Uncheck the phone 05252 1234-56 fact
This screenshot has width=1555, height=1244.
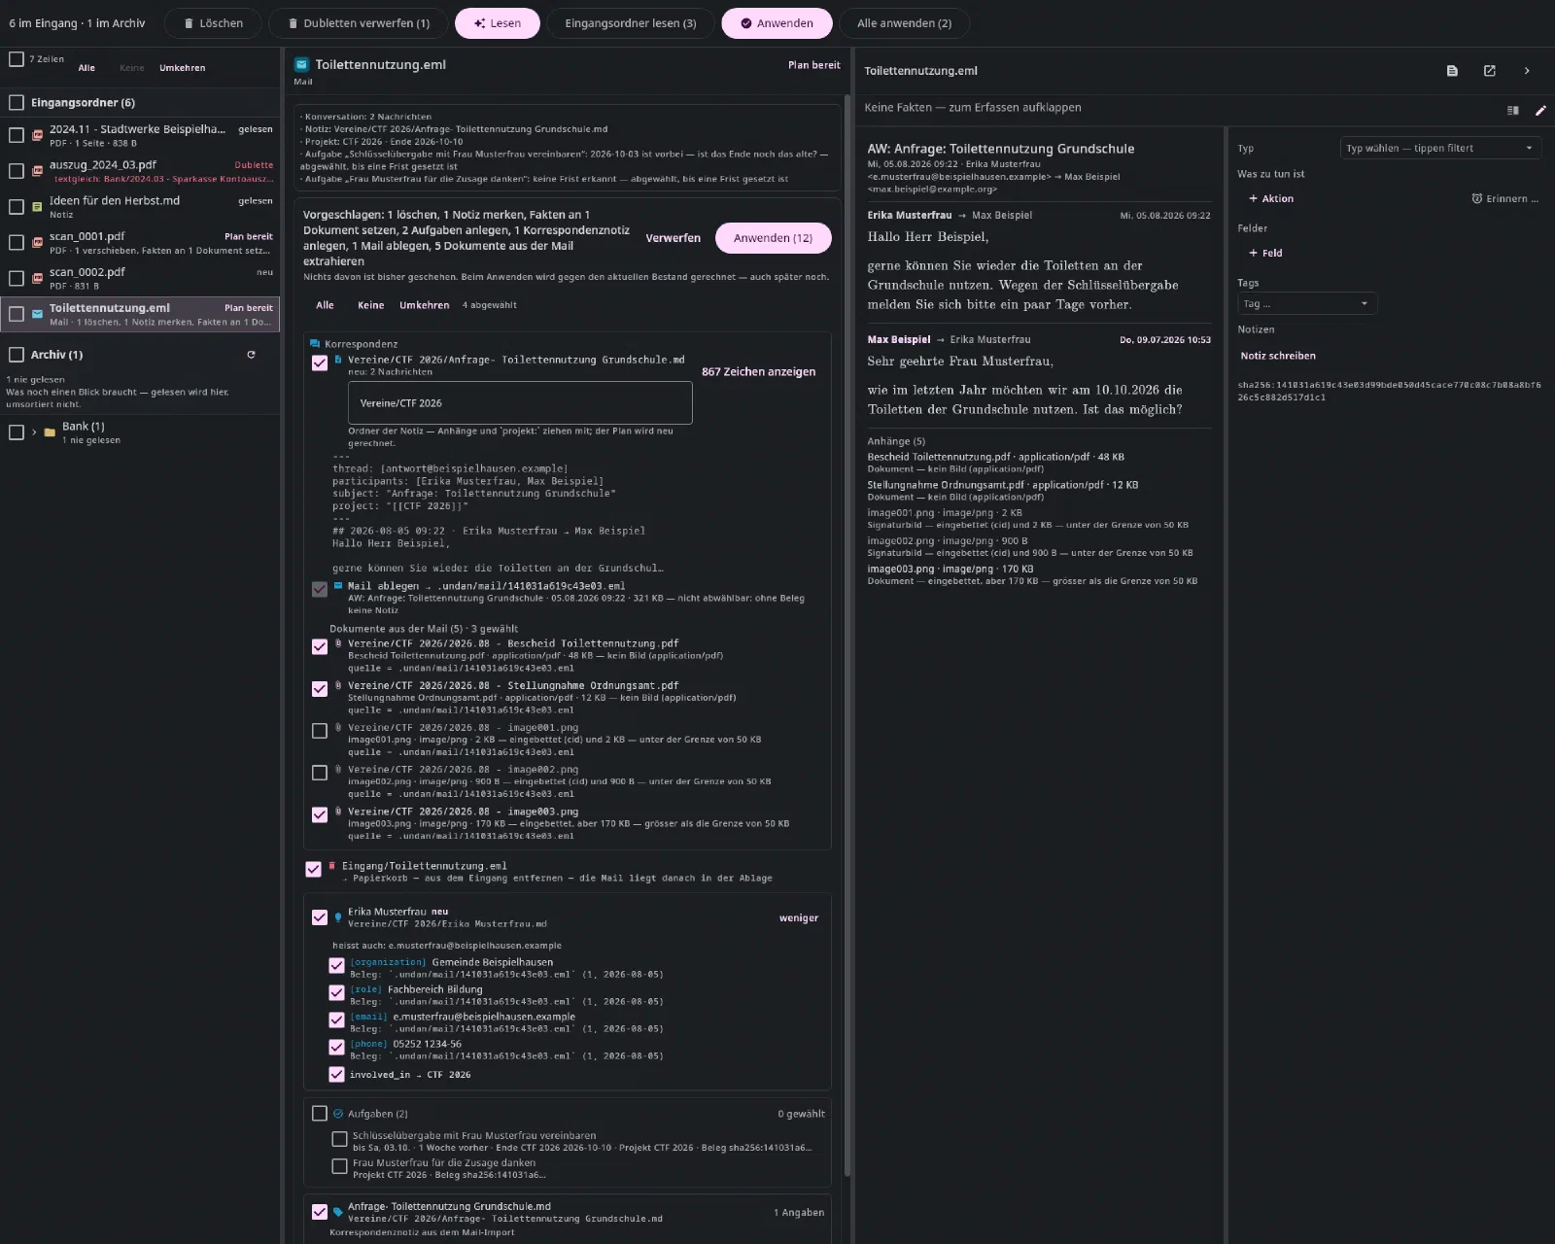[x=336, y=1048]
